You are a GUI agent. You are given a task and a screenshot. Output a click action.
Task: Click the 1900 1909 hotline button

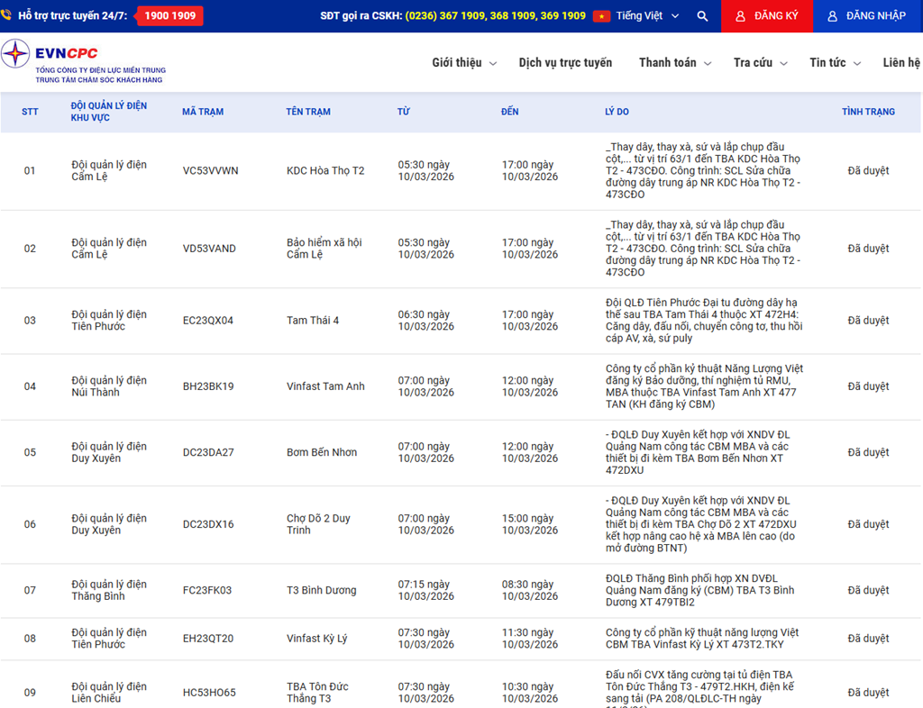169,16
